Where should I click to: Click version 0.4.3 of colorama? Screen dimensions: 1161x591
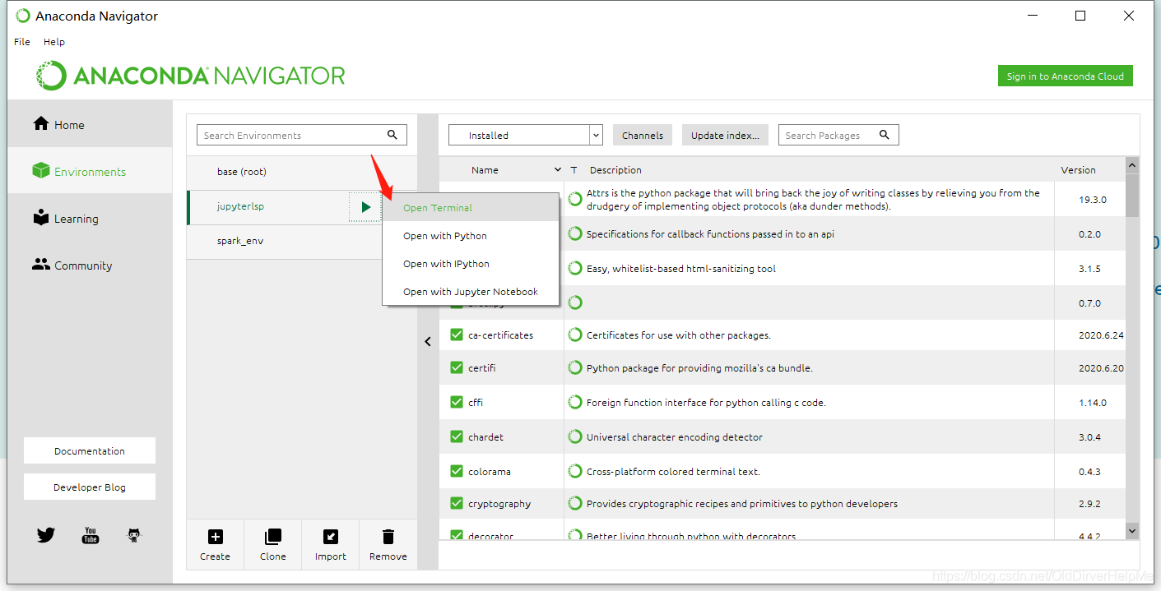coord(1089,471)
